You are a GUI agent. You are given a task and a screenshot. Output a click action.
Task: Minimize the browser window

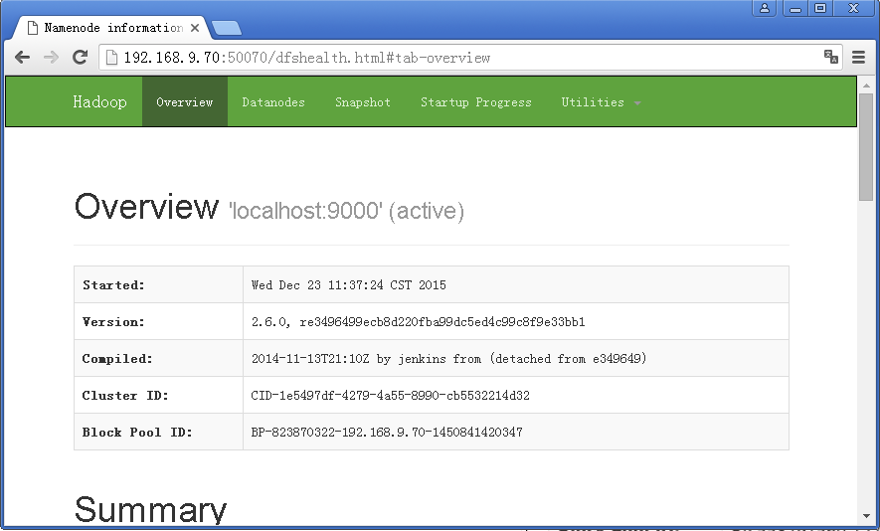[x=795, y=8]
